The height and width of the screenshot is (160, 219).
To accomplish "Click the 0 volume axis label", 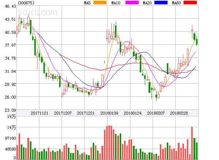I will point(15,158).
